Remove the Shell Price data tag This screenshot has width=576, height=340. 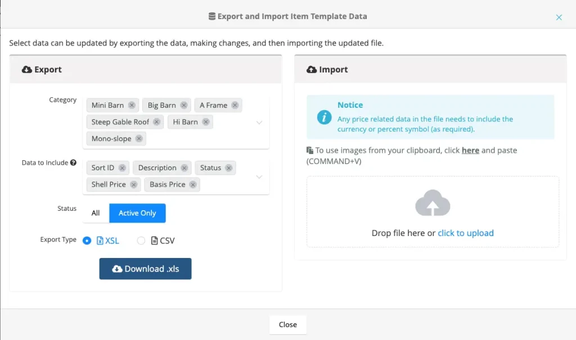click(x=133, y=184)
